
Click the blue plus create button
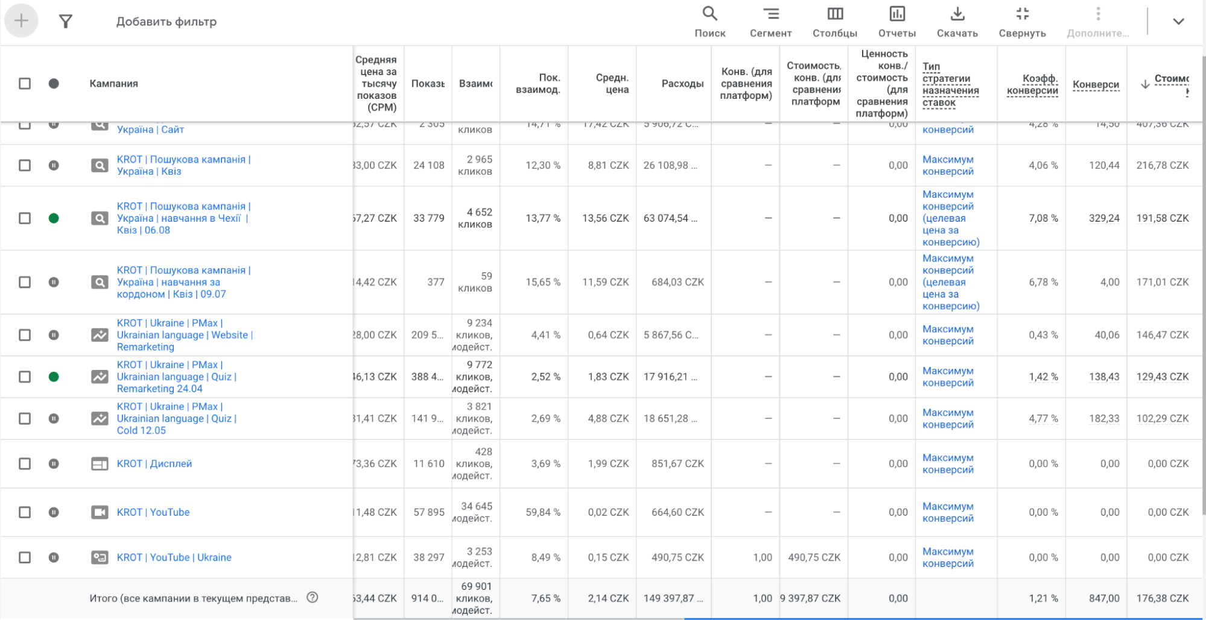(x=21, y=21)
